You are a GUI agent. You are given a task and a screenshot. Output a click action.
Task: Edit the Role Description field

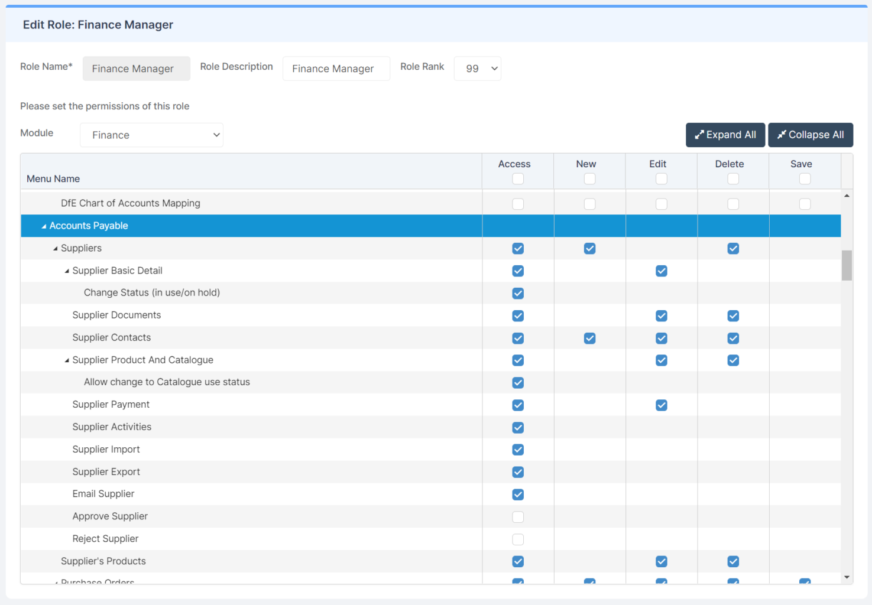[x=336, y=69]
